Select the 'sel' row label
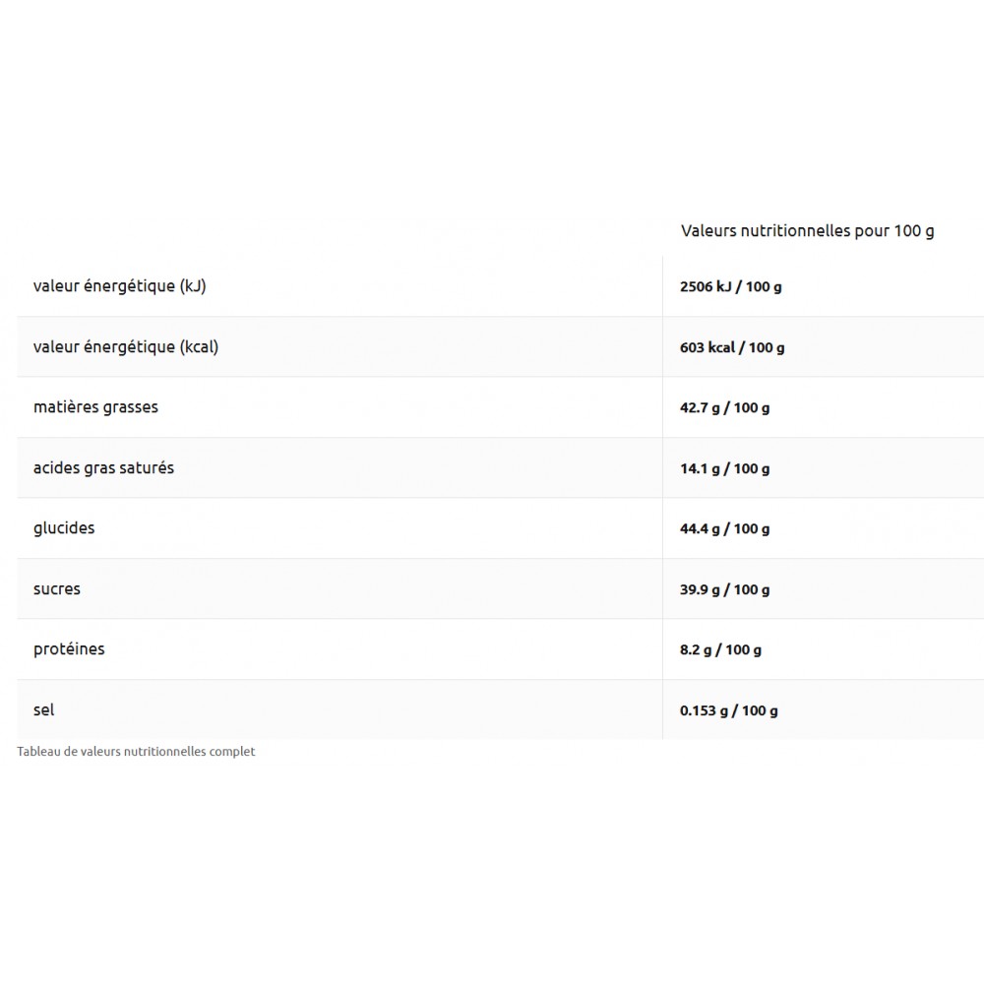Viewport: 984px width, 984px height. coord(44,709)
